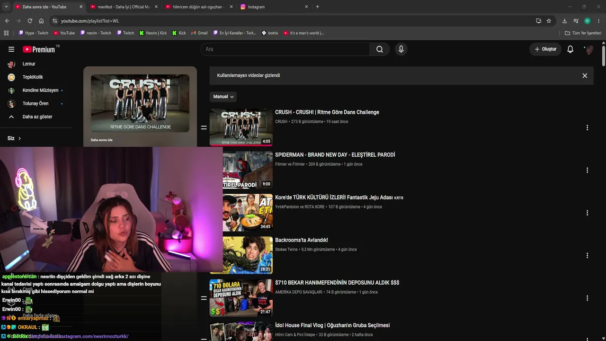Image resolution: width=606 pixels, height=341 pixels.
Task: Close the Instagram browser tab
Action: [306, 7]
